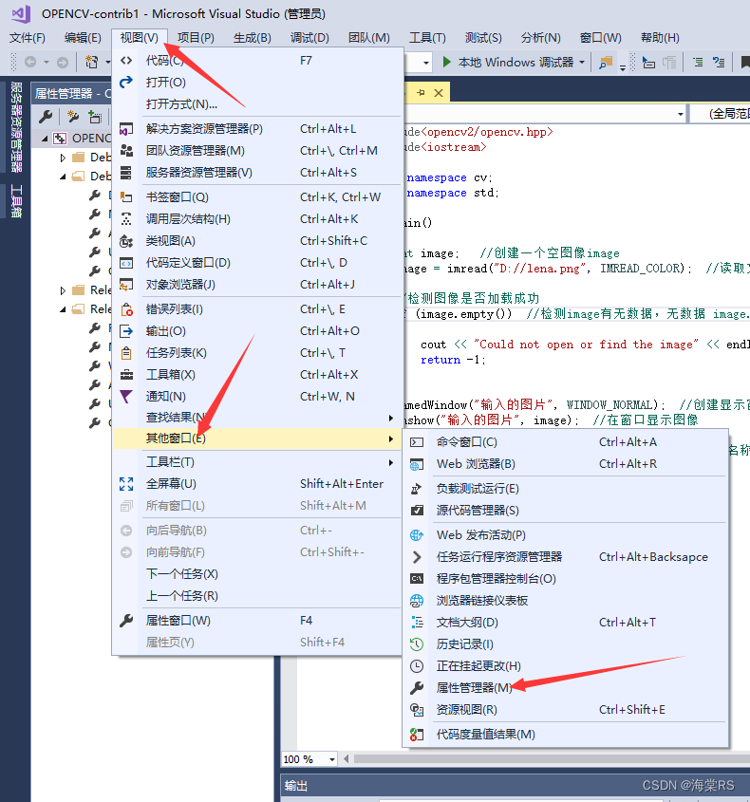Expand the collapsed Rele folder node

[x=63, y=290]
